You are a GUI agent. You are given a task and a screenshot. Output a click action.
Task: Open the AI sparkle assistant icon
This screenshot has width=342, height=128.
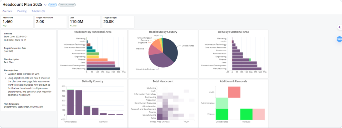pos(340,27)
